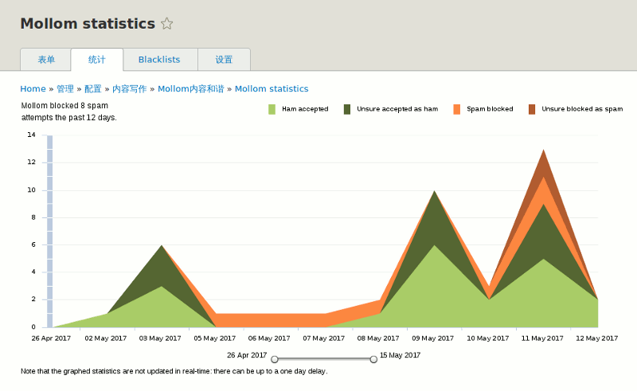Go to Home breadcrumb link
The height and width of the screenshot is (391, 637).
33,88
